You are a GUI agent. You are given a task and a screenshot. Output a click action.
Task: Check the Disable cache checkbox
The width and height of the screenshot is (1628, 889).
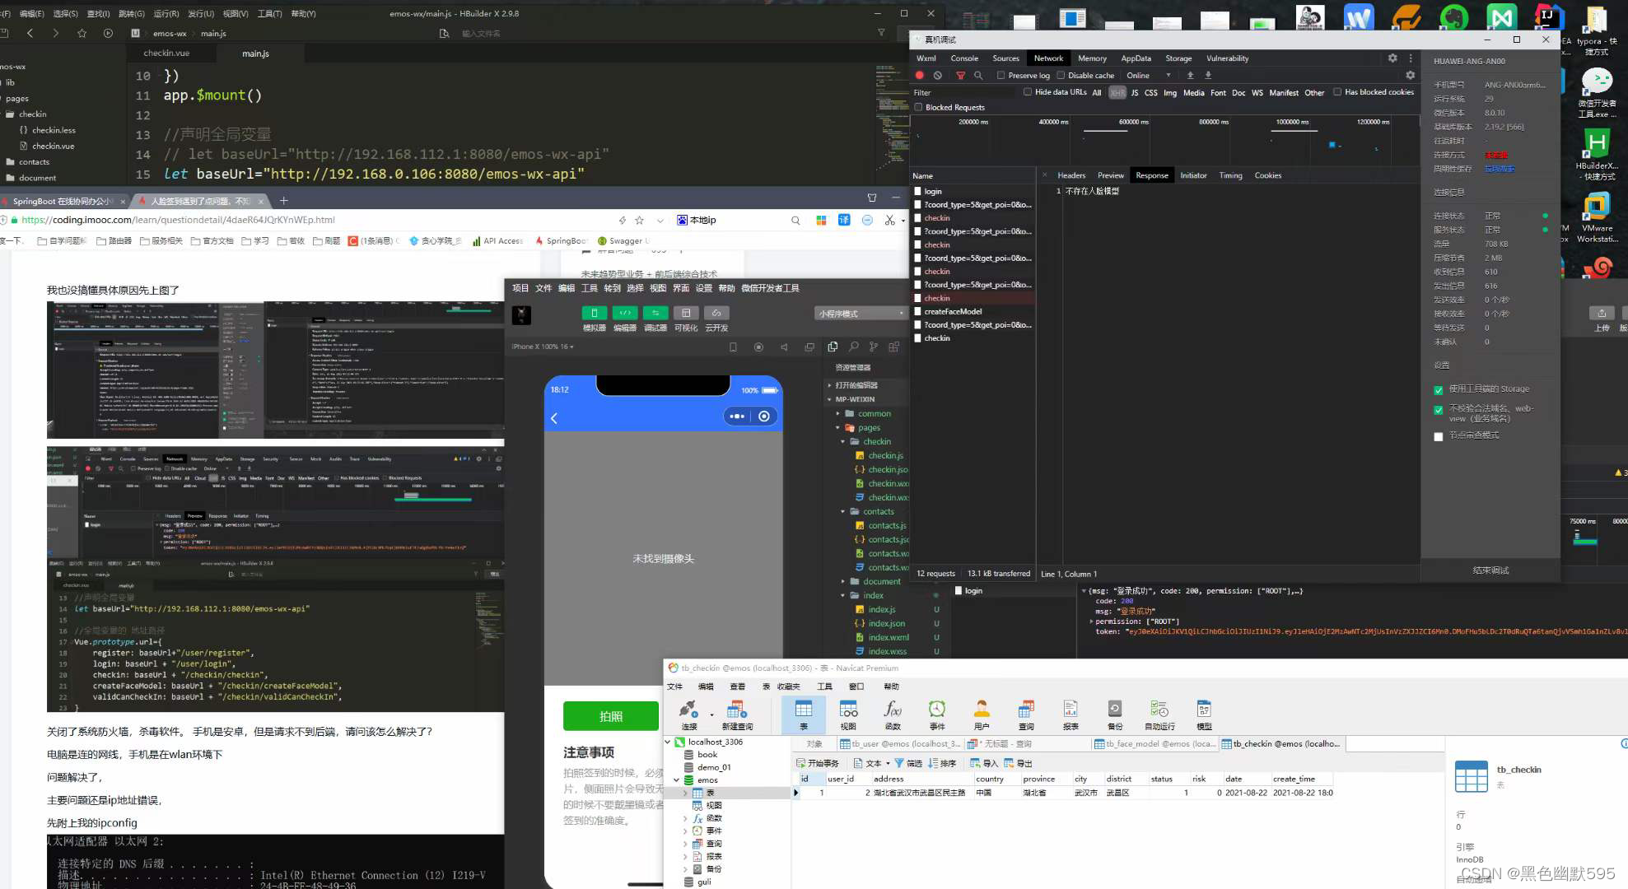(x=1061, y=75)
